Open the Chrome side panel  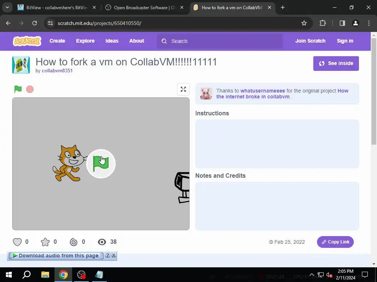(342, 23)
